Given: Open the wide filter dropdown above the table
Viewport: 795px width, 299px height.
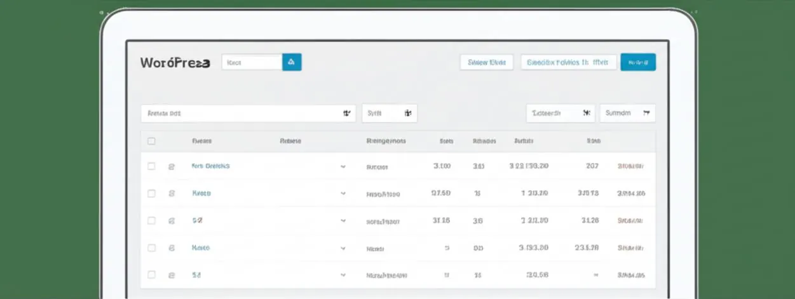Looking at the screenshot, I should click(x=248, y=114).
